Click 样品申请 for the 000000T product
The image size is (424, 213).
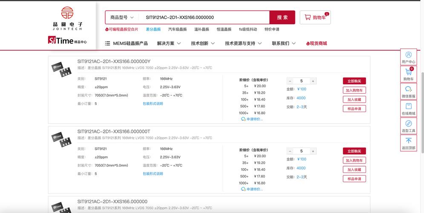point(354,179)
